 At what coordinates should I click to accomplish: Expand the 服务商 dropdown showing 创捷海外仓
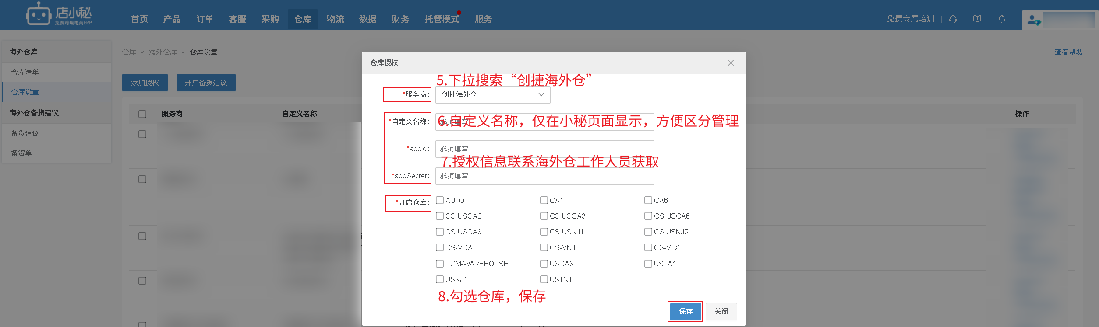tap(492, 95)
